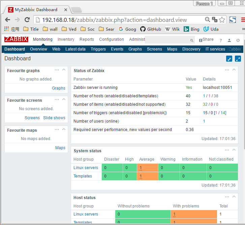
Task: Open the Maps link in Favourite maps
Action: 60,148
